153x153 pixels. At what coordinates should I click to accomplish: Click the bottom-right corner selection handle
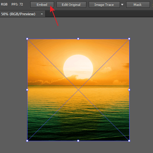click(x=129, y=141)
